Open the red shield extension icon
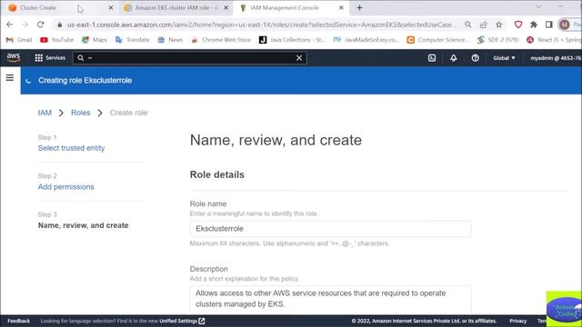The height and width of the screenshot is (327, 582). coord(518,25)
